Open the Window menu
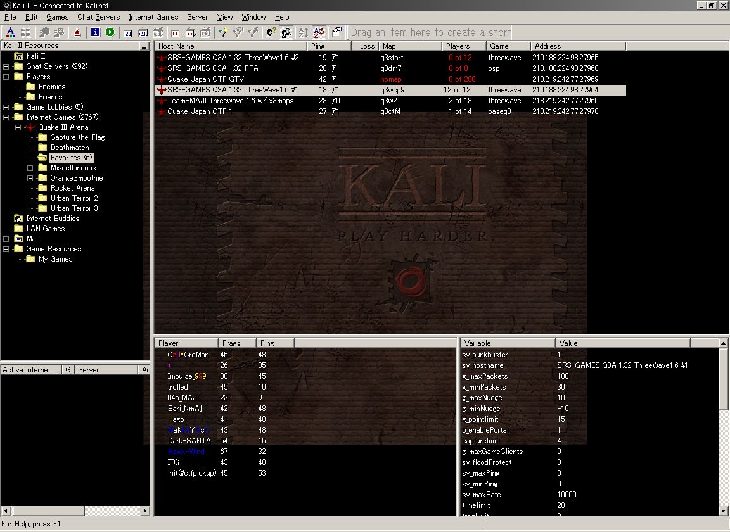The width and height of the screenshot is (730, 532). 253,17
